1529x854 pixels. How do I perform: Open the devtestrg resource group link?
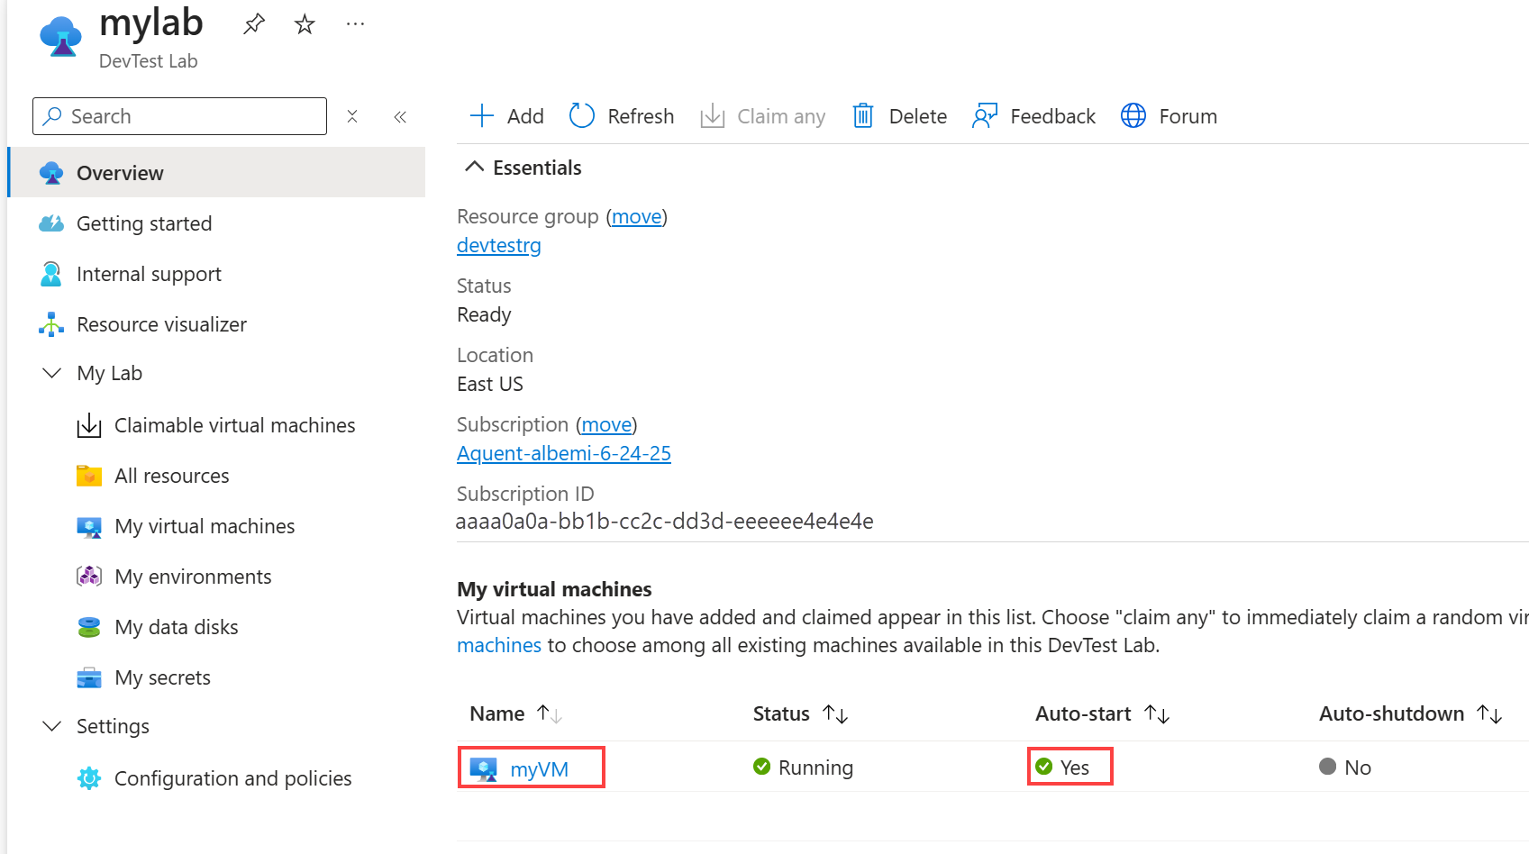pos(499,245)
